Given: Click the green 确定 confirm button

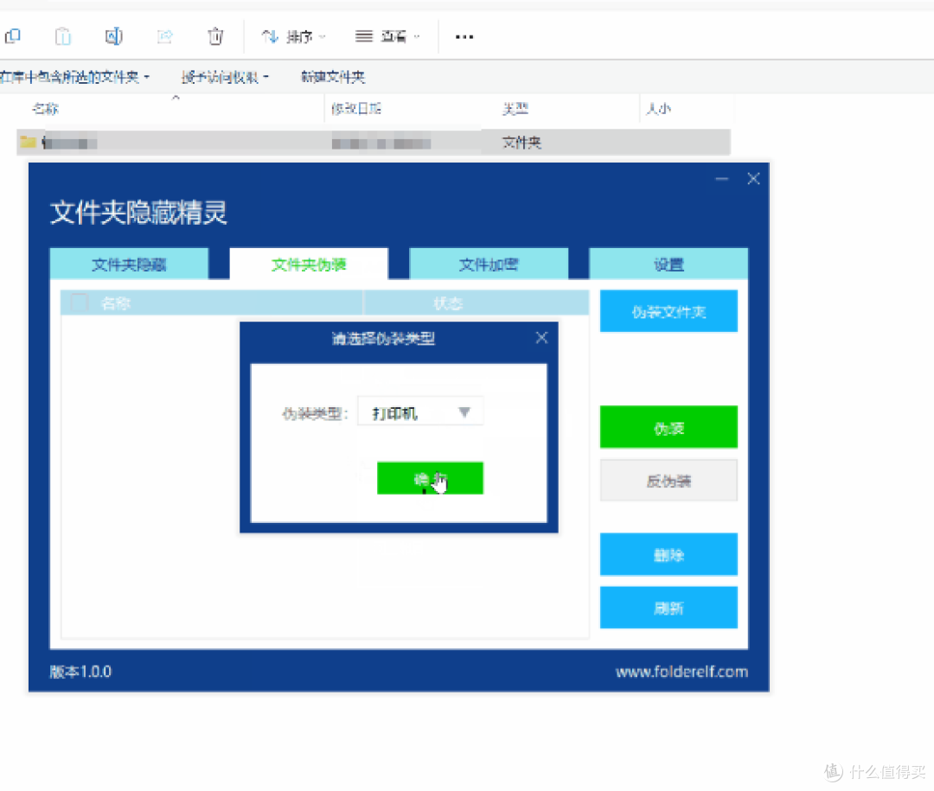Looking at the screenshot, I should point(430,478).
